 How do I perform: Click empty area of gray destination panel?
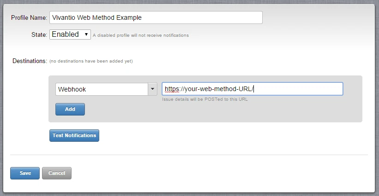point(217,111)
